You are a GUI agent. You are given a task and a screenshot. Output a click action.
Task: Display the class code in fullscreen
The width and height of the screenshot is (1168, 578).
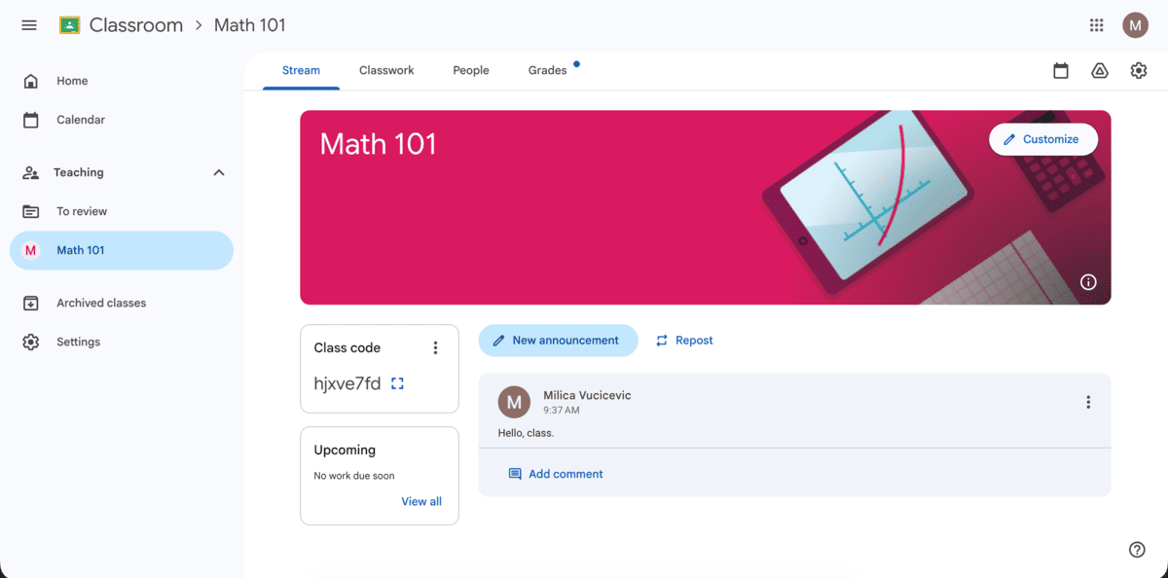[x=397, y=382]
